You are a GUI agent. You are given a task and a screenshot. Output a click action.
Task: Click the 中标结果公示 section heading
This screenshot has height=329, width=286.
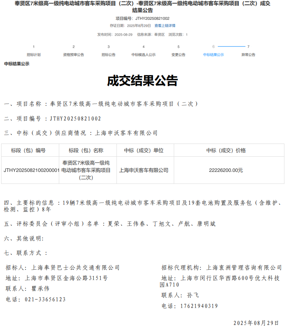coord(17,64)
